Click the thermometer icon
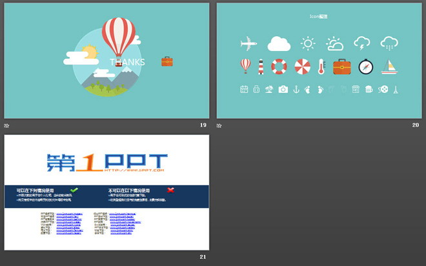 click(x=321, y=66)
